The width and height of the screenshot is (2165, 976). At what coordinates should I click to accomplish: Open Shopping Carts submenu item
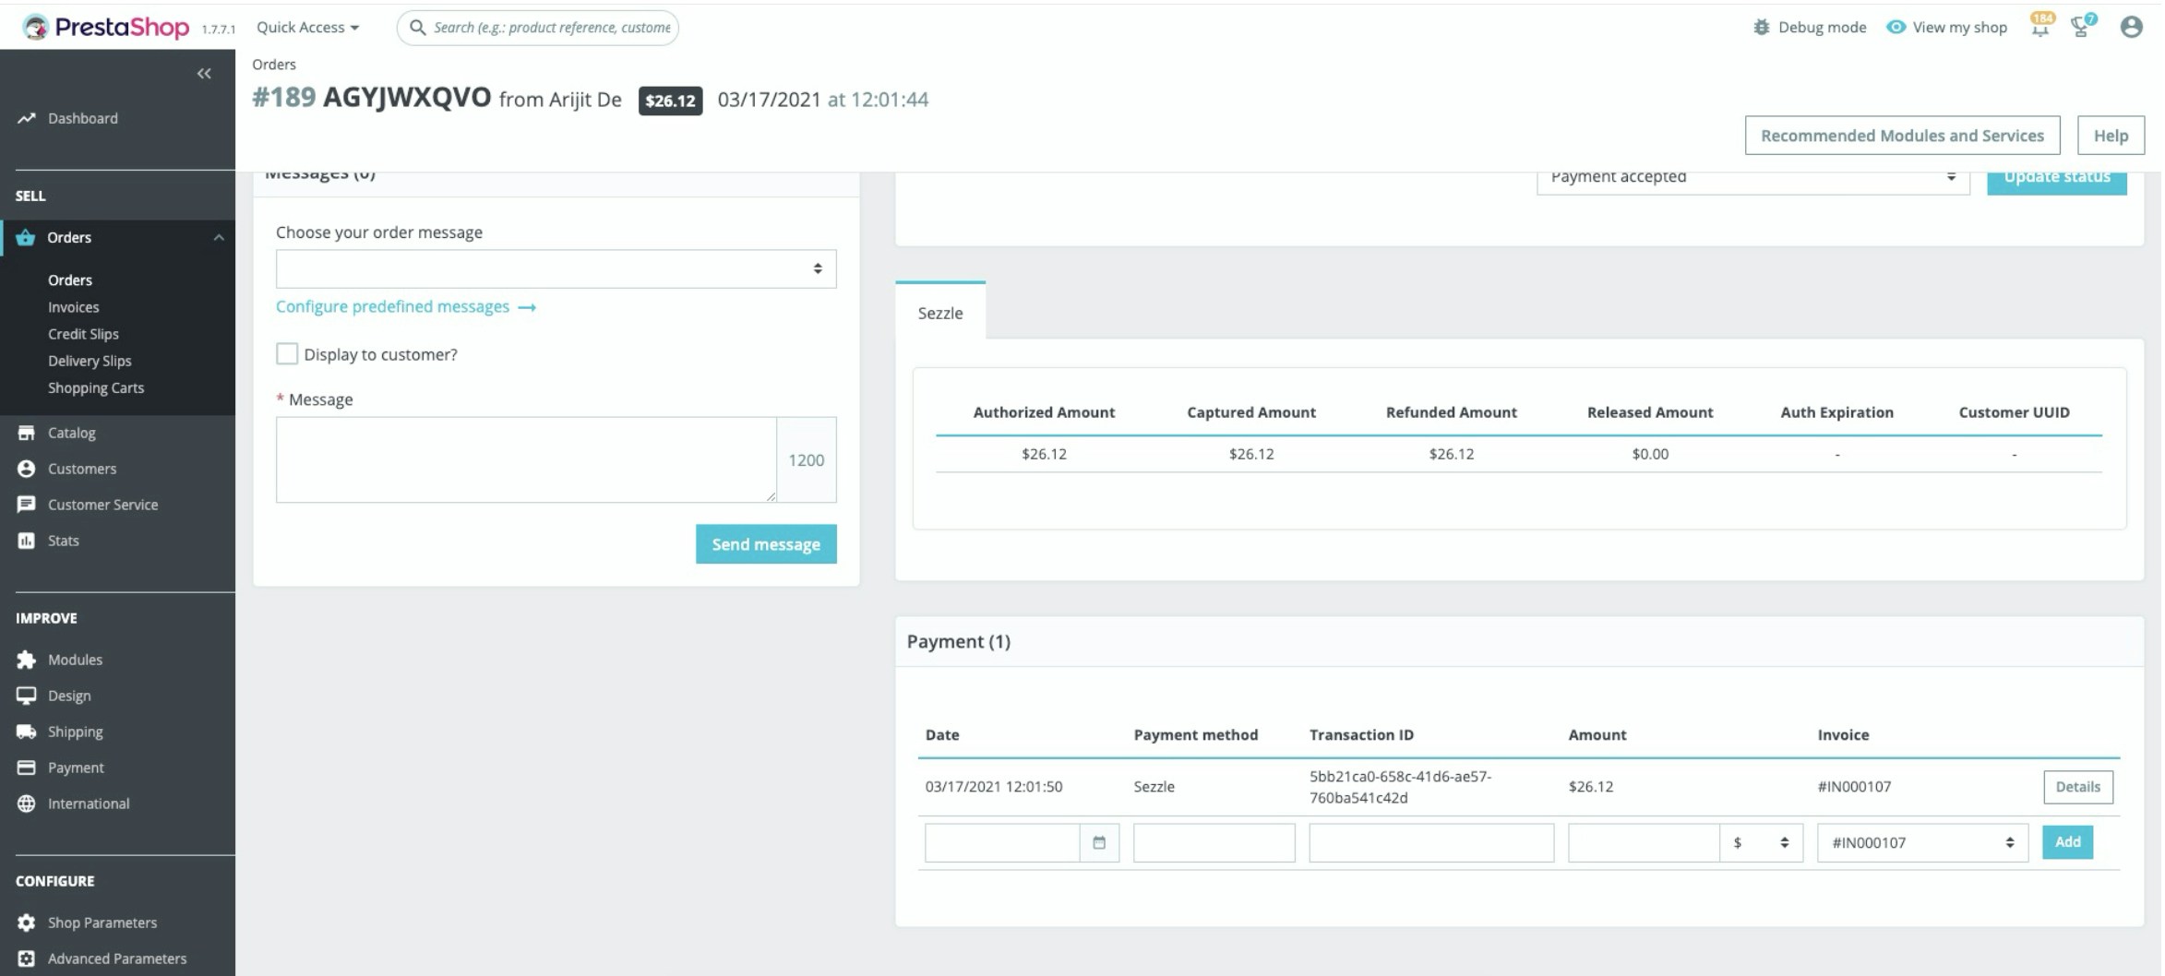pos(96,387)
